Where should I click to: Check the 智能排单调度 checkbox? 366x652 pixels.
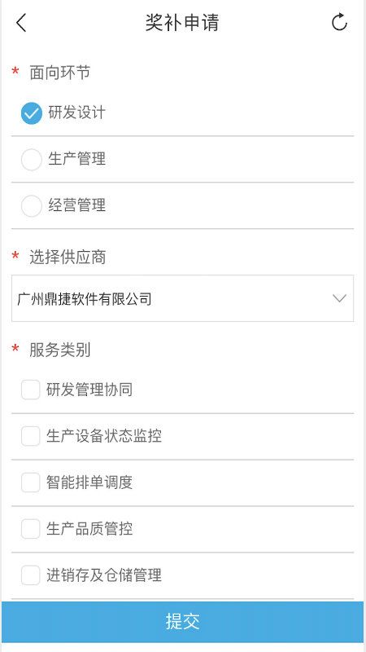click(x=31, y=482)
